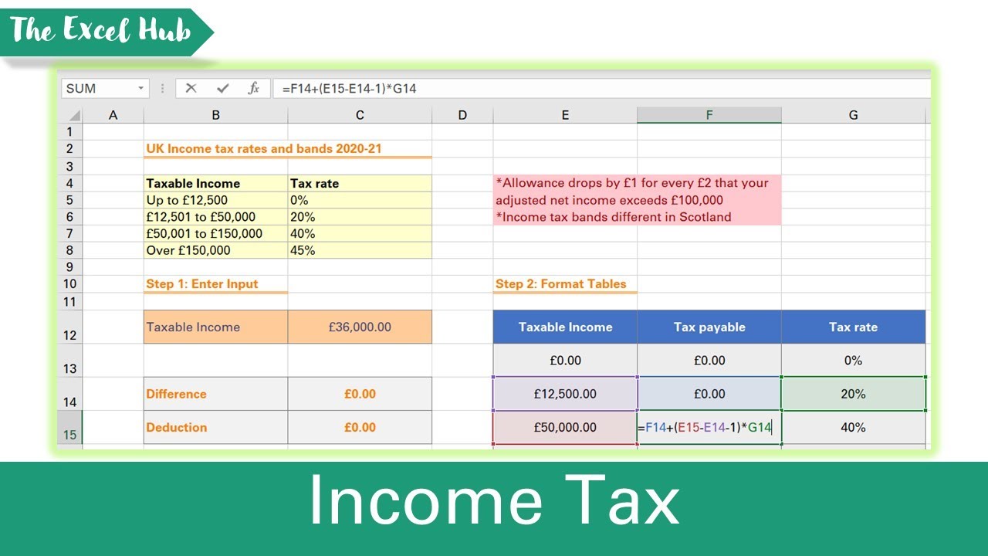Select the £36,000.00 input cell
988x556 pixels.
tap(360, 327)
